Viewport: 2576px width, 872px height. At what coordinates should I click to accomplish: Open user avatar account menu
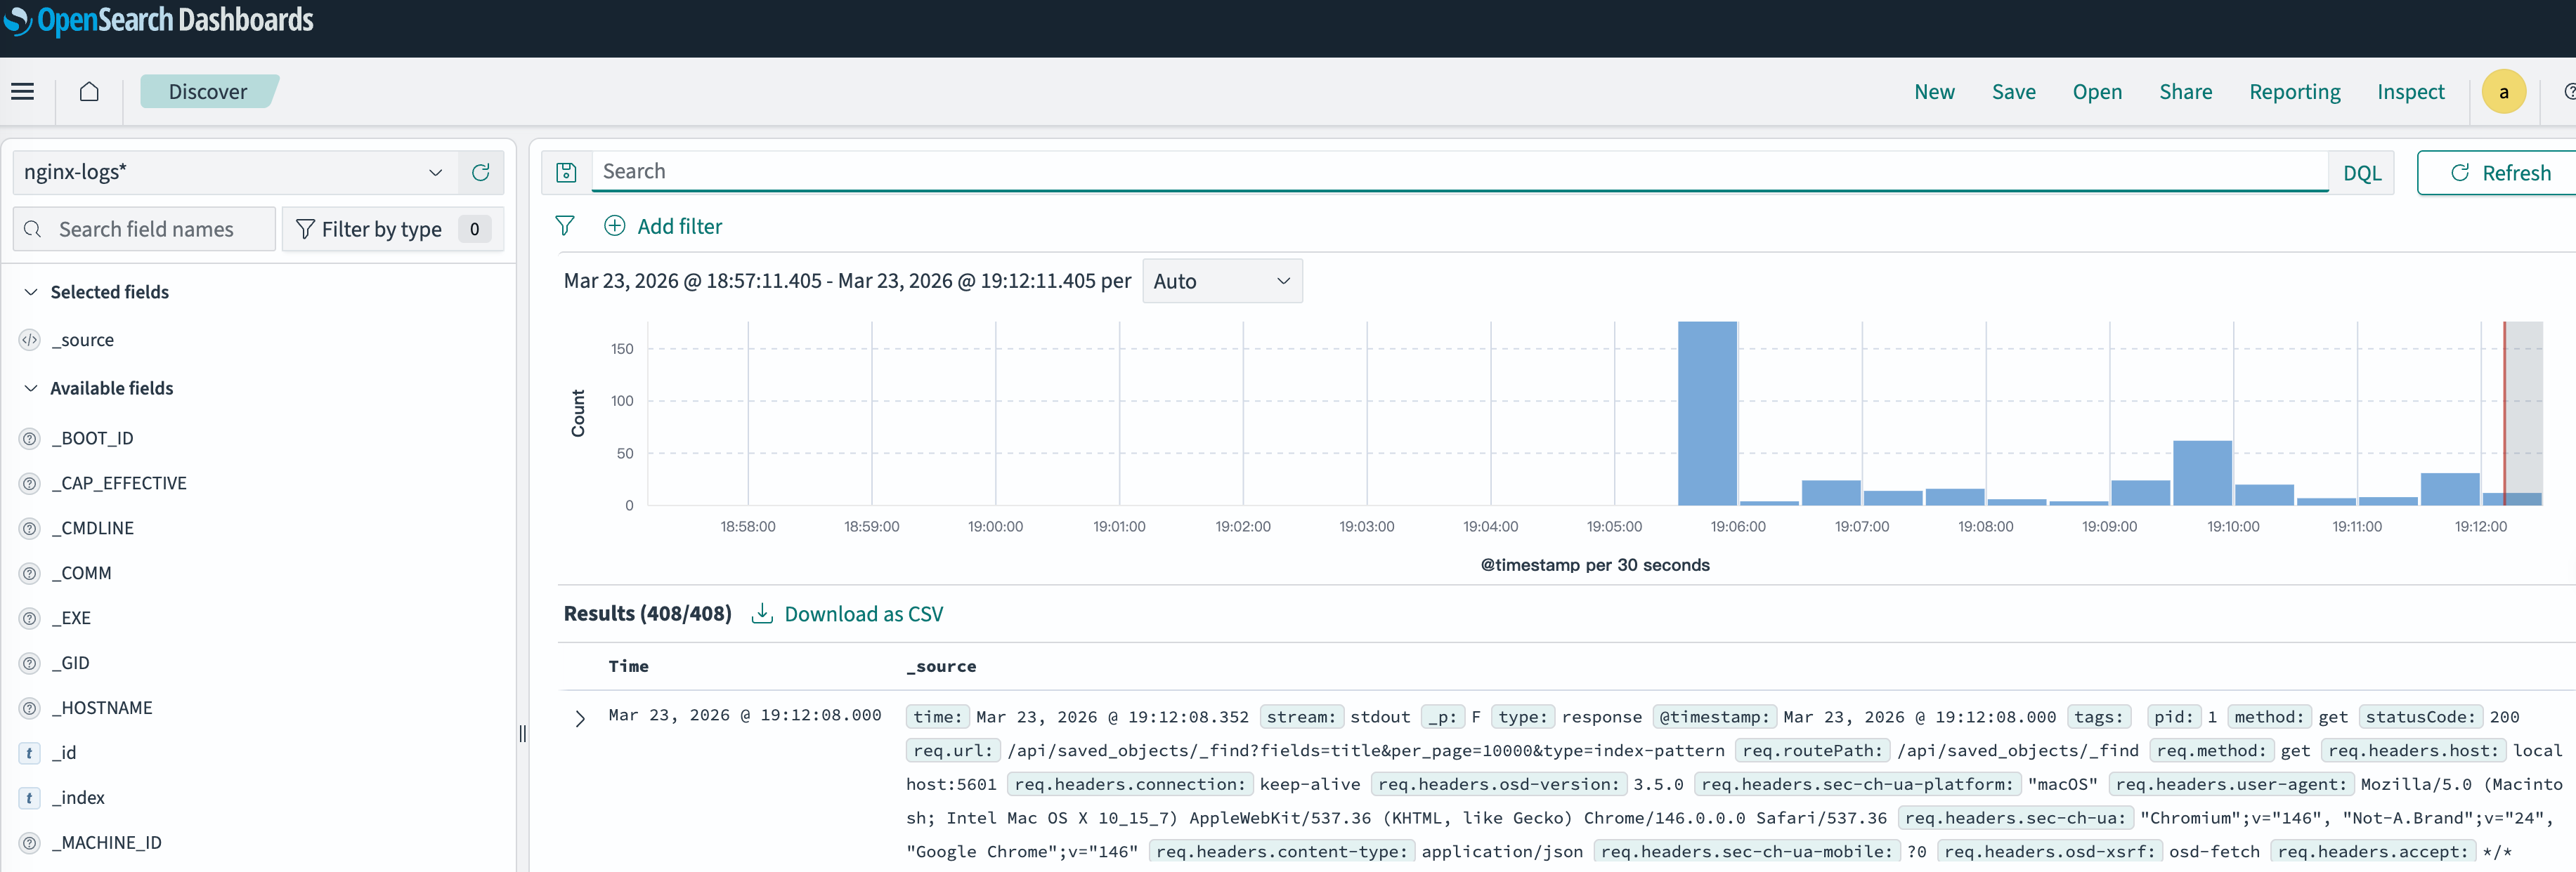[2503, 92]
